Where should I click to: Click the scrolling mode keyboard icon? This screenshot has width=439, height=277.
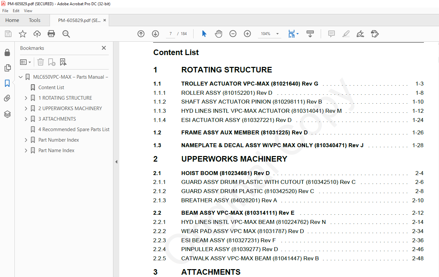point(310,34)
